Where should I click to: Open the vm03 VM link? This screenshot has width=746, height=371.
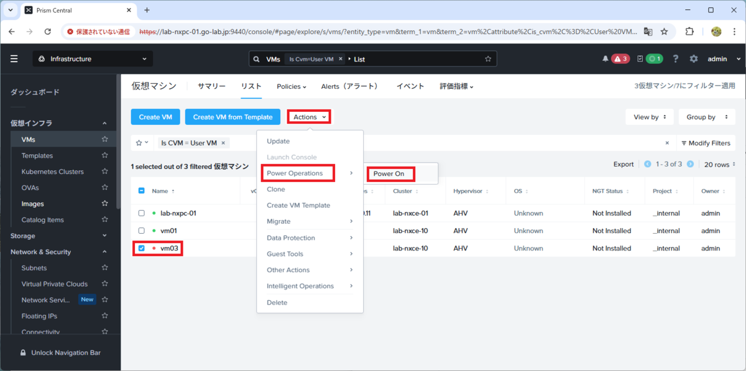point(169,248)
